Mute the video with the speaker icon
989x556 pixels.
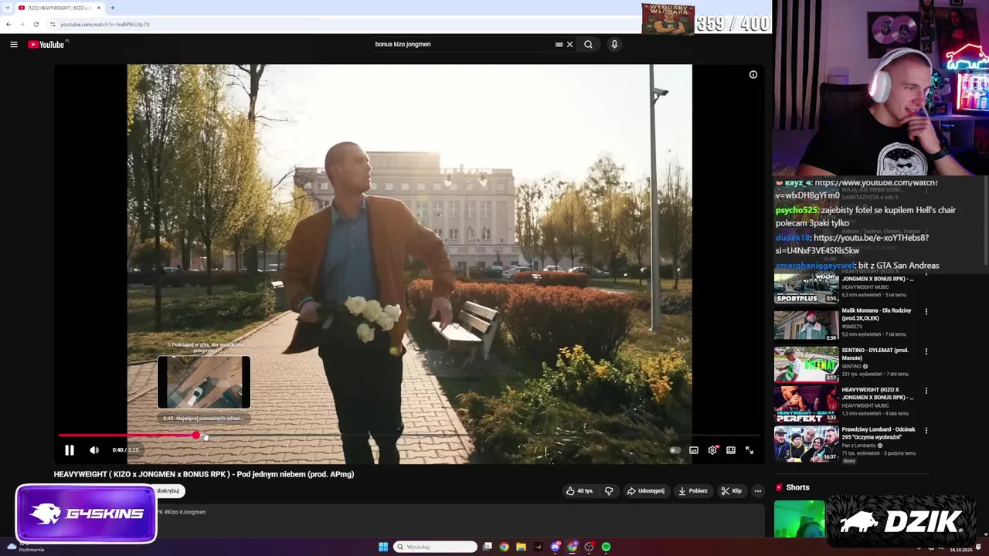94,450
